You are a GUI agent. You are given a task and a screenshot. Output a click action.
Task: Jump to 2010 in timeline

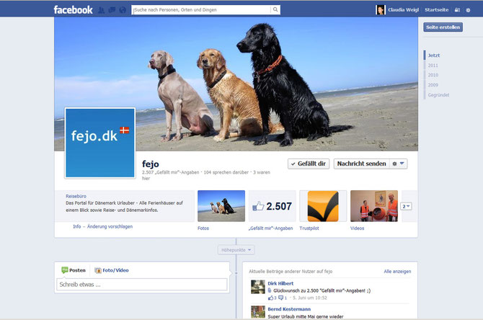[433, 75]
